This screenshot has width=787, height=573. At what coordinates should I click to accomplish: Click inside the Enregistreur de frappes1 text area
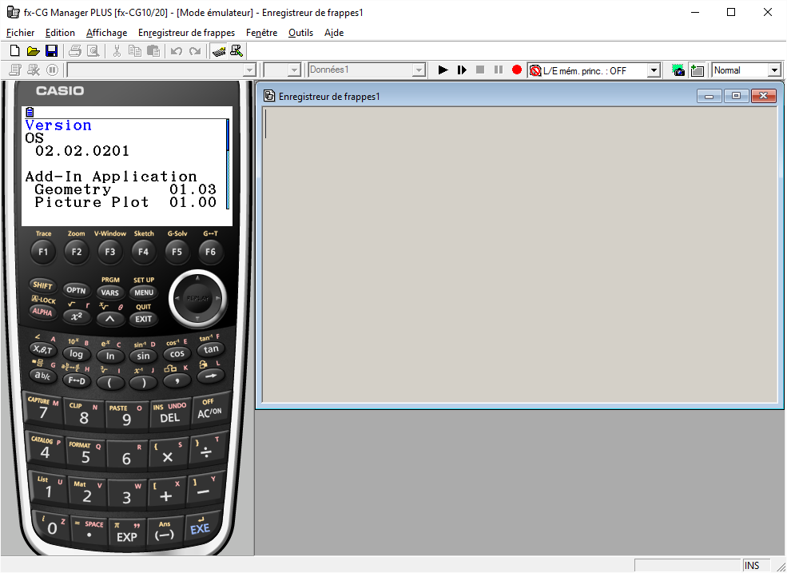click(519, 254)
